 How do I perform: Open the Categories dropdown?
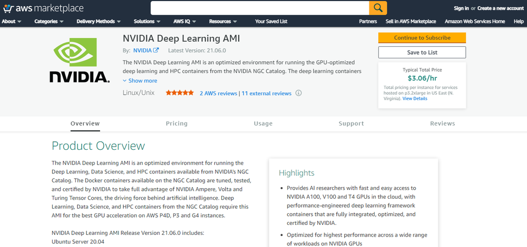pyautogui.click(x=49, y=22)
